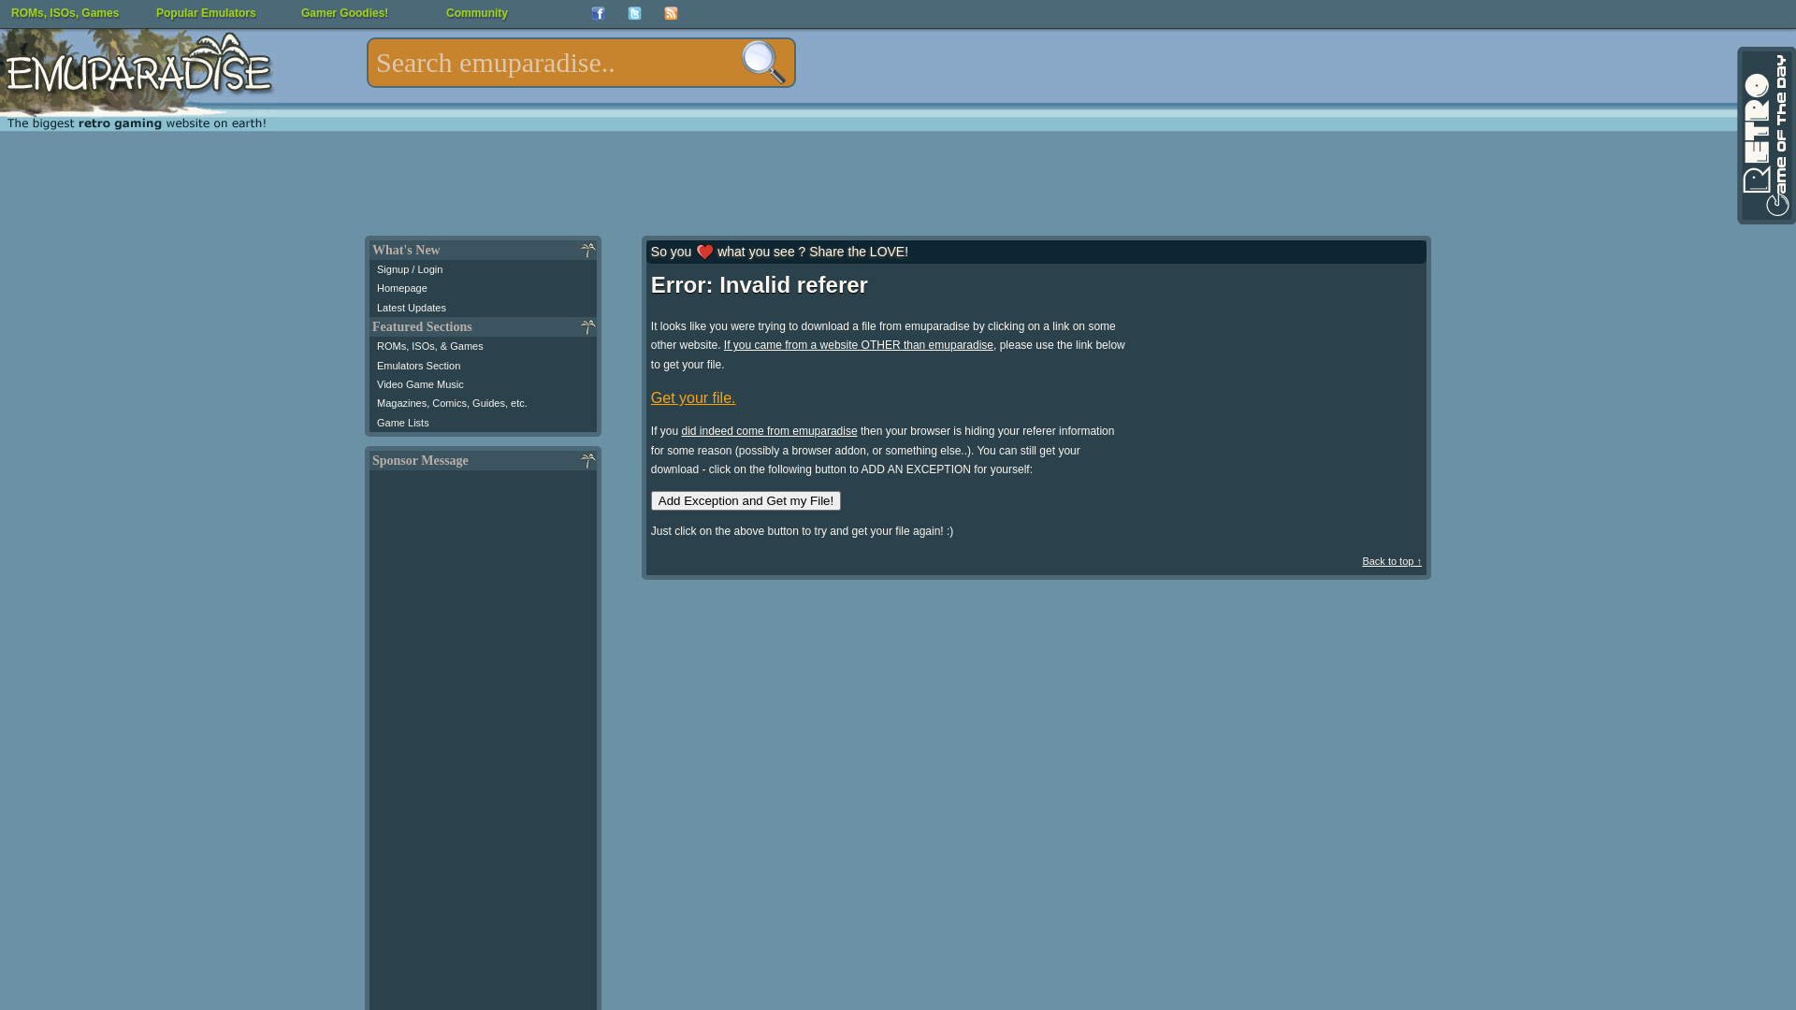Click the Get your file. link
Image resolution: width=1796 pixels, height=1010 pixels.
click(x=693, y=397)
